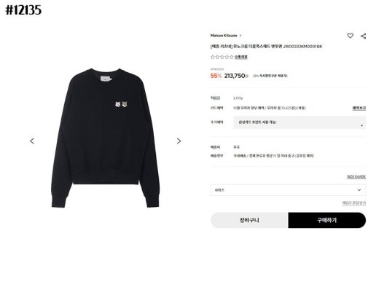Show previous product image arrow
Screen dimensions: 379x295
[32, 141]
